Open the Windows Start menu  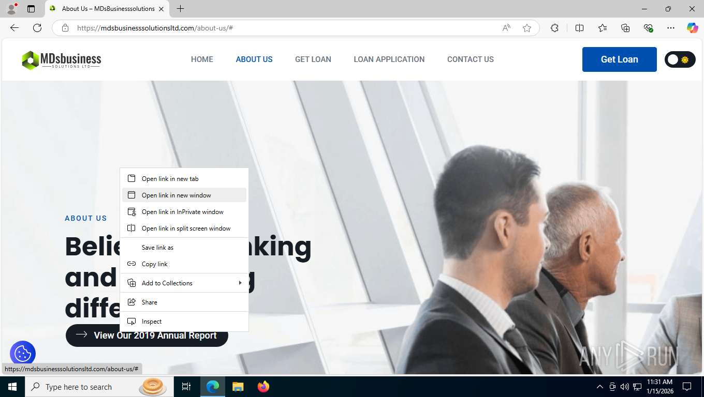(12, 387)
